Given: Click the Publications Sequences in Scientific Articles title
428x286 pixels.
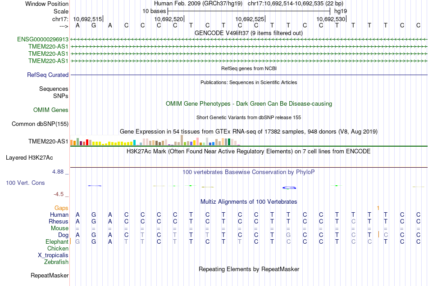Looking at the screenshot, I should coord(249,83).
